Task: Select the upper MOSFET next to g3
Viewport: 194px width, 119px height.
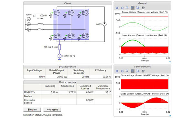Action: [x=85, y=13]
